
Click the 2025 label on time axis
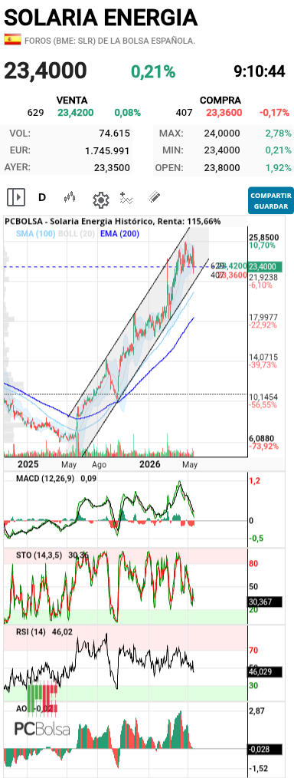pos(28,464)
